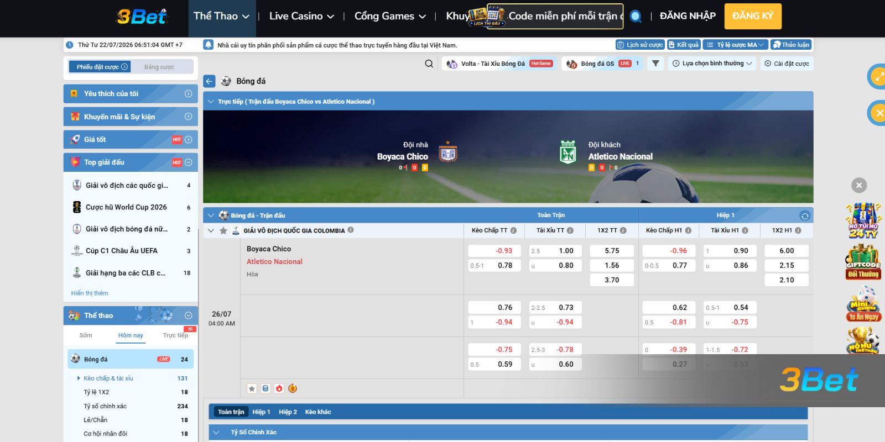
Task: Click Hiển thị thêm link
Action: (x=90, y=293)
